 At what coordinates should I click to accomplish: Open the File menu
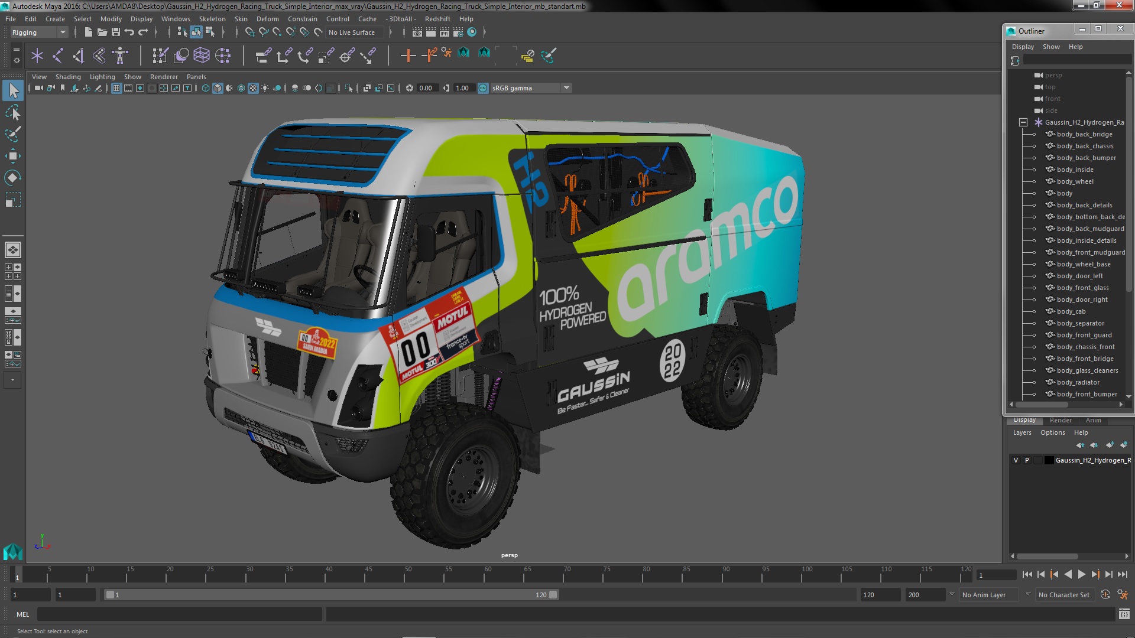point(11,19)
